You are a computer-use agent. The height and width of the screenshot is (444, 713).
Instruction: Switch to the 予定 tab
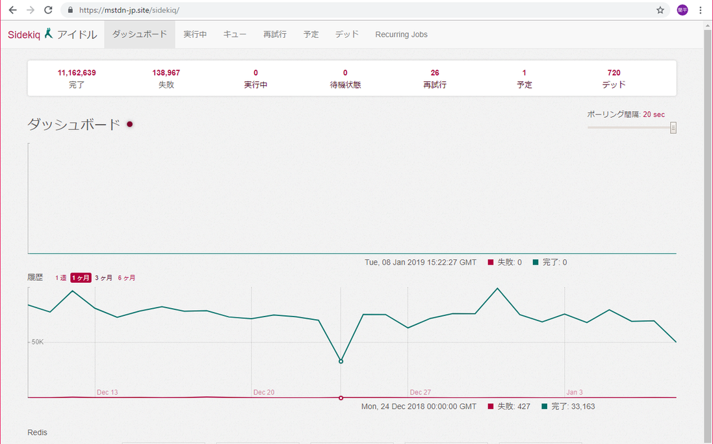[x=311, y=34]
